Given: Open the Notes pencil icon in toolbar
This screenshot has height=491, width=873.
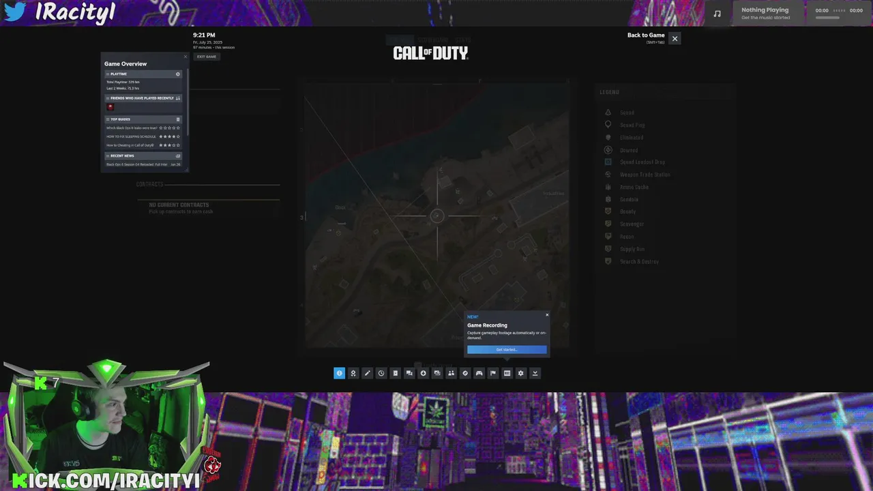Looking at the screenshot, I should [x=367, y=373].
